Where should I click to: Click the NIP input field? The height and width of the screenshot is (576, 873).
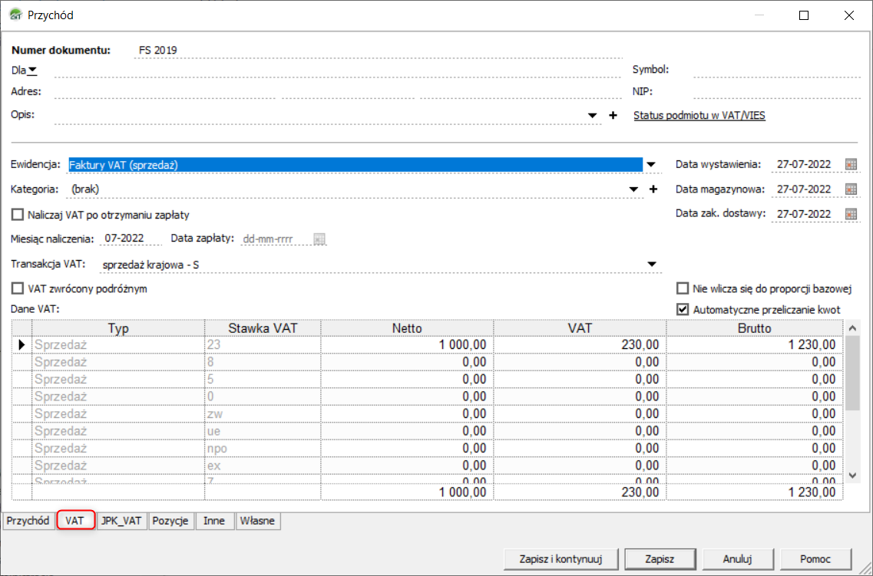tap(777, 92)
